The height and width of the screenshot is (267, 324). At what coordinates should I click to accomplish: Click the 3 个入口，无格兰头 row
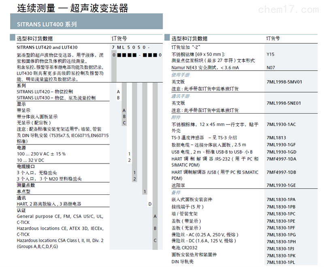point(37,173)
